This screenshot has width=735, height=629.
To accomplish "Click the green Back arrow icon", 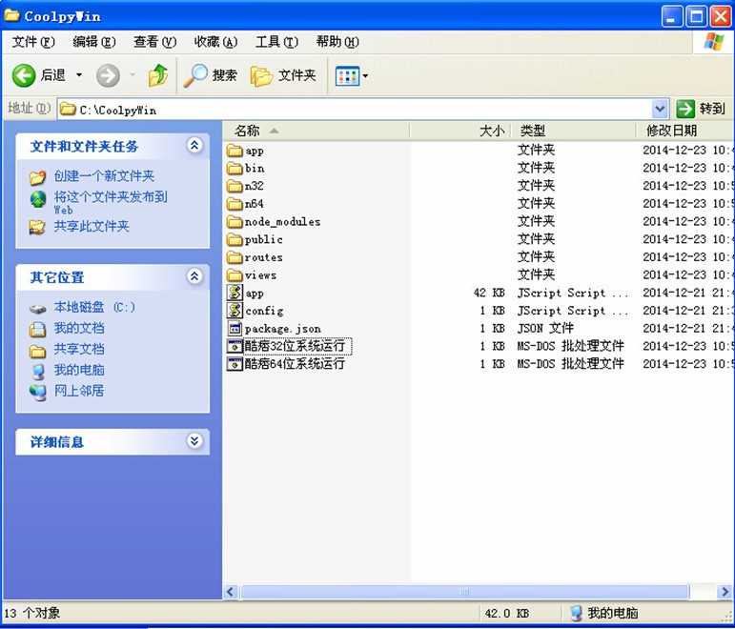I will point(24,75).
